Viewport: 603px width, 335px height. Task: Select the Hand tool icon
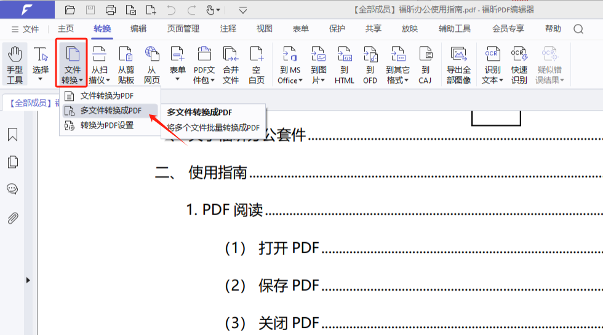click(15, 64)
